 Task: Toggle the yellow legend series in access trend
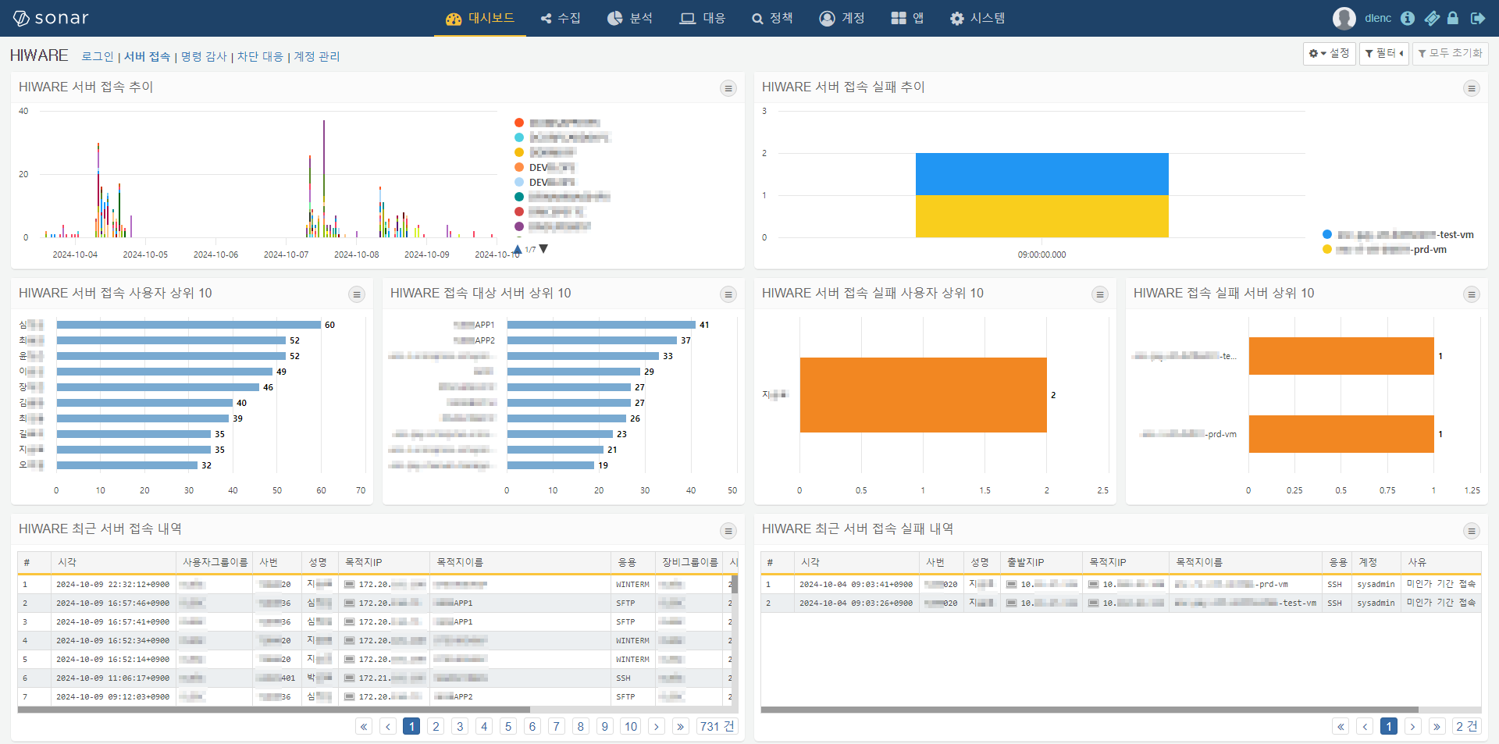click(545, 152)
